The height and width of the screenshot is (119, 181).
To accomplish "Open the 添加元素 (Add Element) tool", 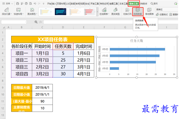I will click(7, 11).
